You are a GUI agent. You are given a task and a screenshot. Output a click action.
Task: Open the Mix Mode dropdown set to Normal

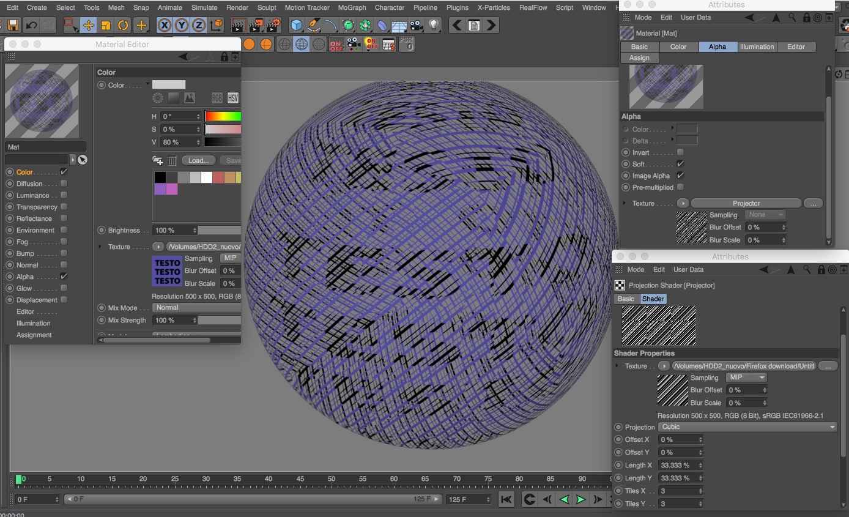click(196, 308)
